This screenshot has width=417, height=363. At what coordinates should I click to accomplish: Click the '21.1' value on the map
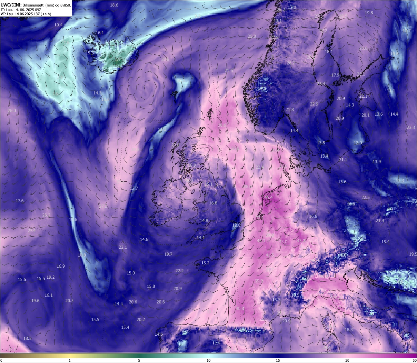[x=343, y=160]
